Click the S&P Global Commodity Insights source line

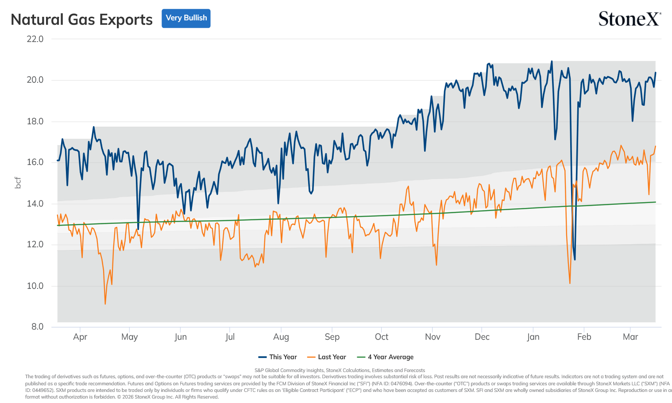340,370
